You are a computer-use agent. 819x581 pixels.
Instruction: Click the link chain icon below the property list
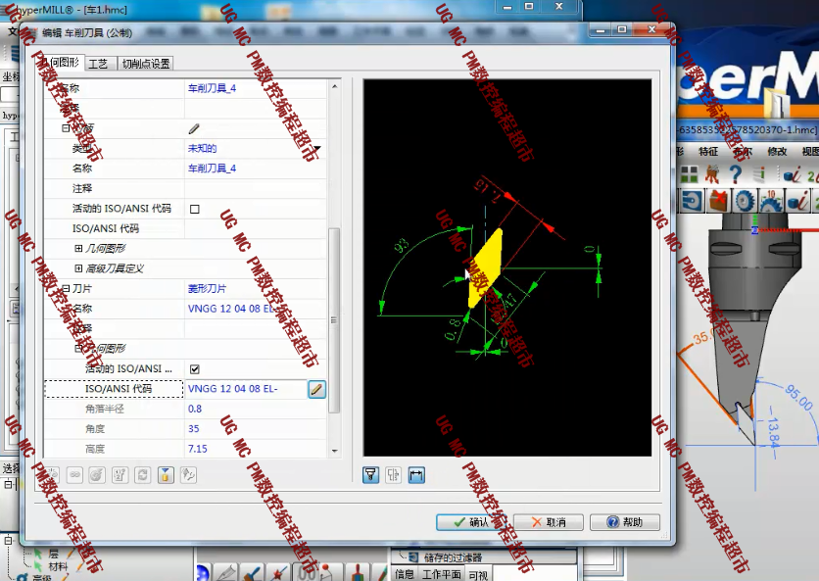(74, 475)
